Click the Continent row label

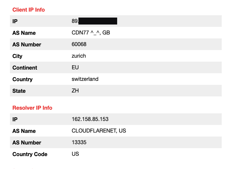25,68
